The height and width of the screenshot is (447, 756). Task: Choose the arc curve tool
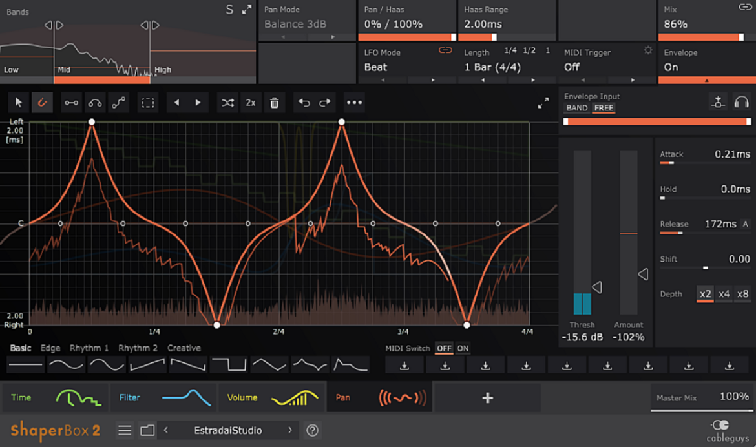pos(95,103)
